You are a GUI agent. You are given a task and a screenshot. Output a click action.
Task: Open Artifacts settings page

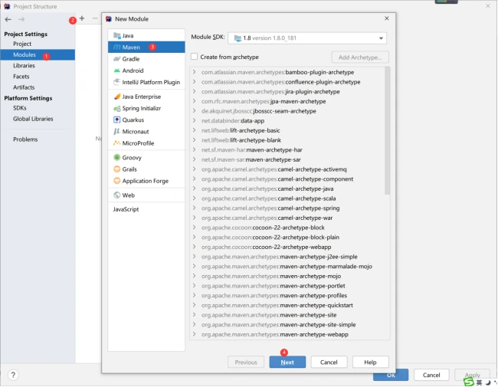[x=24, y=87]
